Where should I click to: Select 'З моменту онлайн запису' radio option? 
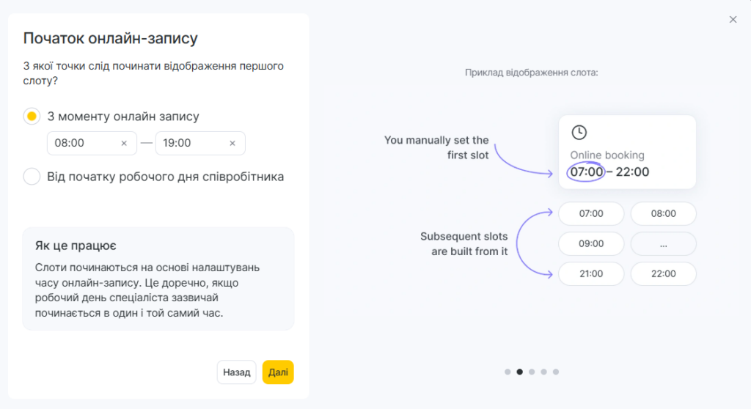click(32, 117)
